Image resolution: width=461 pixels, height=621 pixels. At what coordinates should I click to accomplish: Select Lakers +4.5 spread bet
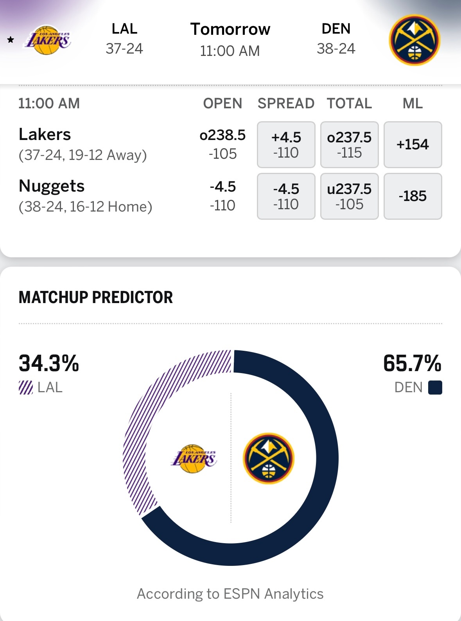pyautogui.click(x=286, y=145)
